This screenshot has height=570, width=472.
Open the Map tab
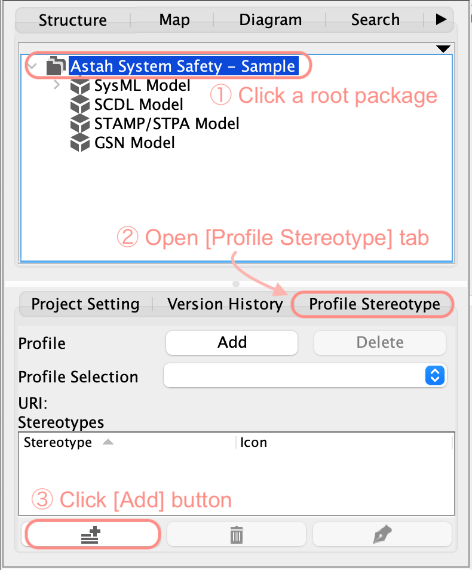[174, 20]
